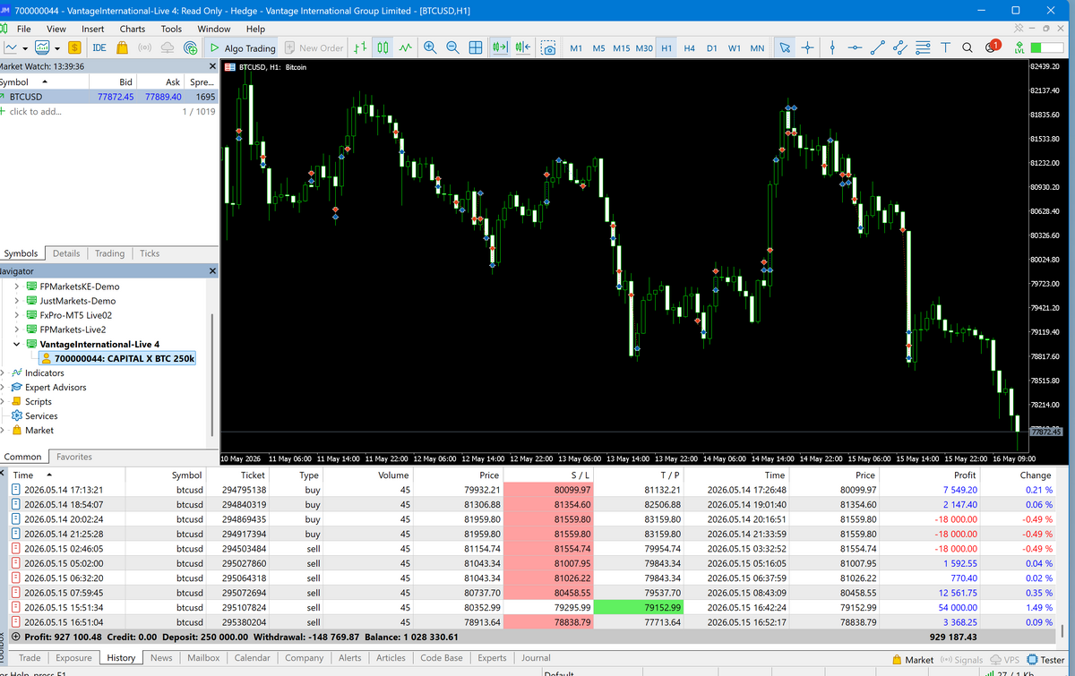This screenshot has height=676, width=1075.
Task: Switch chart to line chart type
Action: (x=405, y=47)
